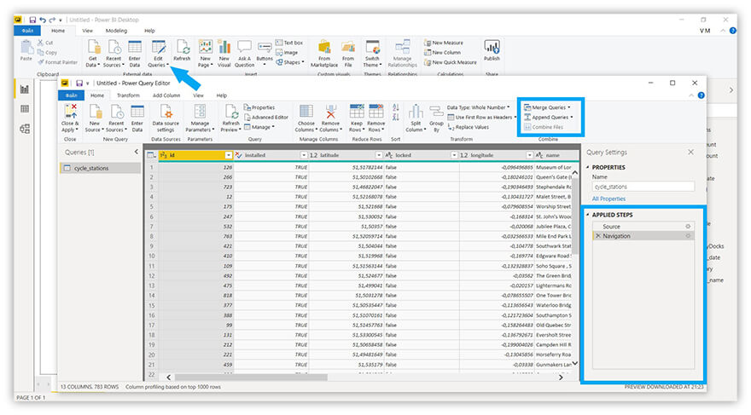Screen dimensions: 751x415
Task: Open Model view in left sidebar
Action: 25,129
